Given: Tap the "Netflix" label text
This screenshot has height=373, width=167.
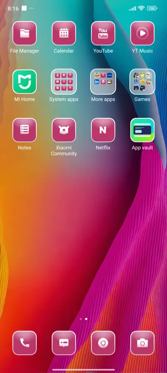Looking at the screenshot, I should point(103,148).
